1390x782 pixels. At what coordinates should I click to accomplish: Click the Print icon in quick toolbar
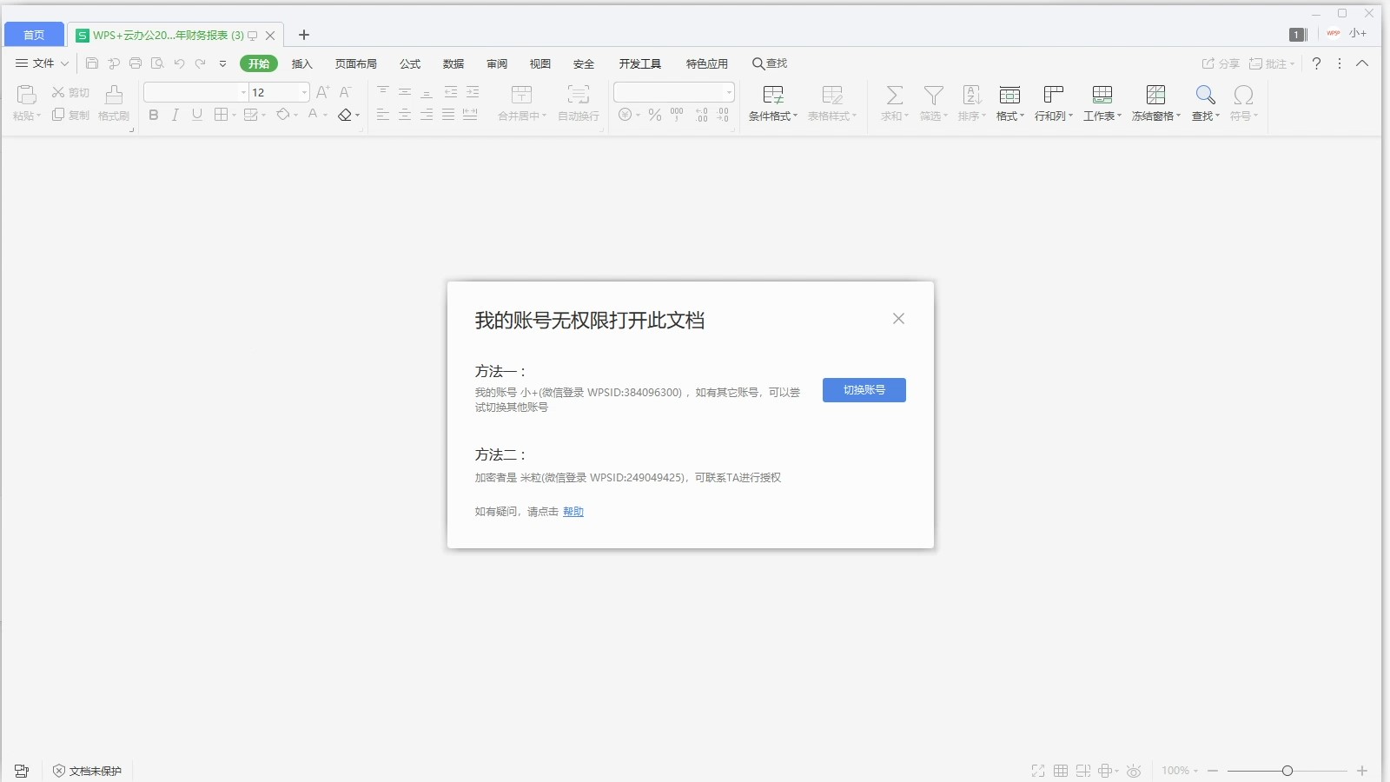click(x=136, y=63)
